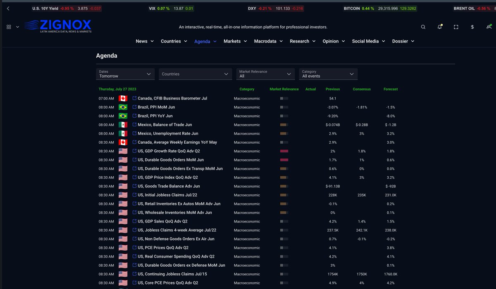Click US flag on GDP Growth Rate row
496x289 pixels.
[123, 151]
